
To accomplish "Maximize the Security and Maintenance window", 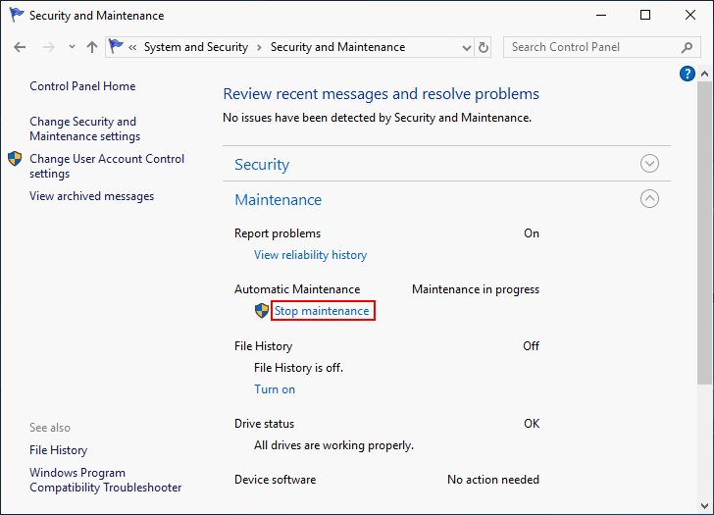I will (645, 15).
